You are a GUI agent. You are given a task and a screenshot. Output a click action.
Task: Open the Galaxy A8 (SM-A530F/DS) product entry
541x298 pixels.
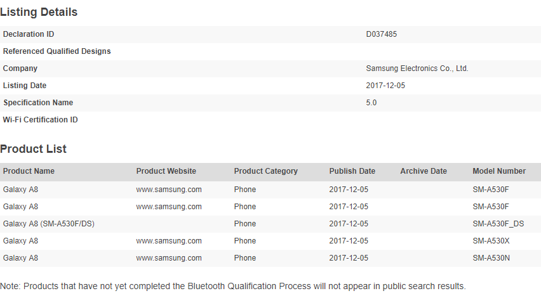pyautogui.click(x=48, y=224)
